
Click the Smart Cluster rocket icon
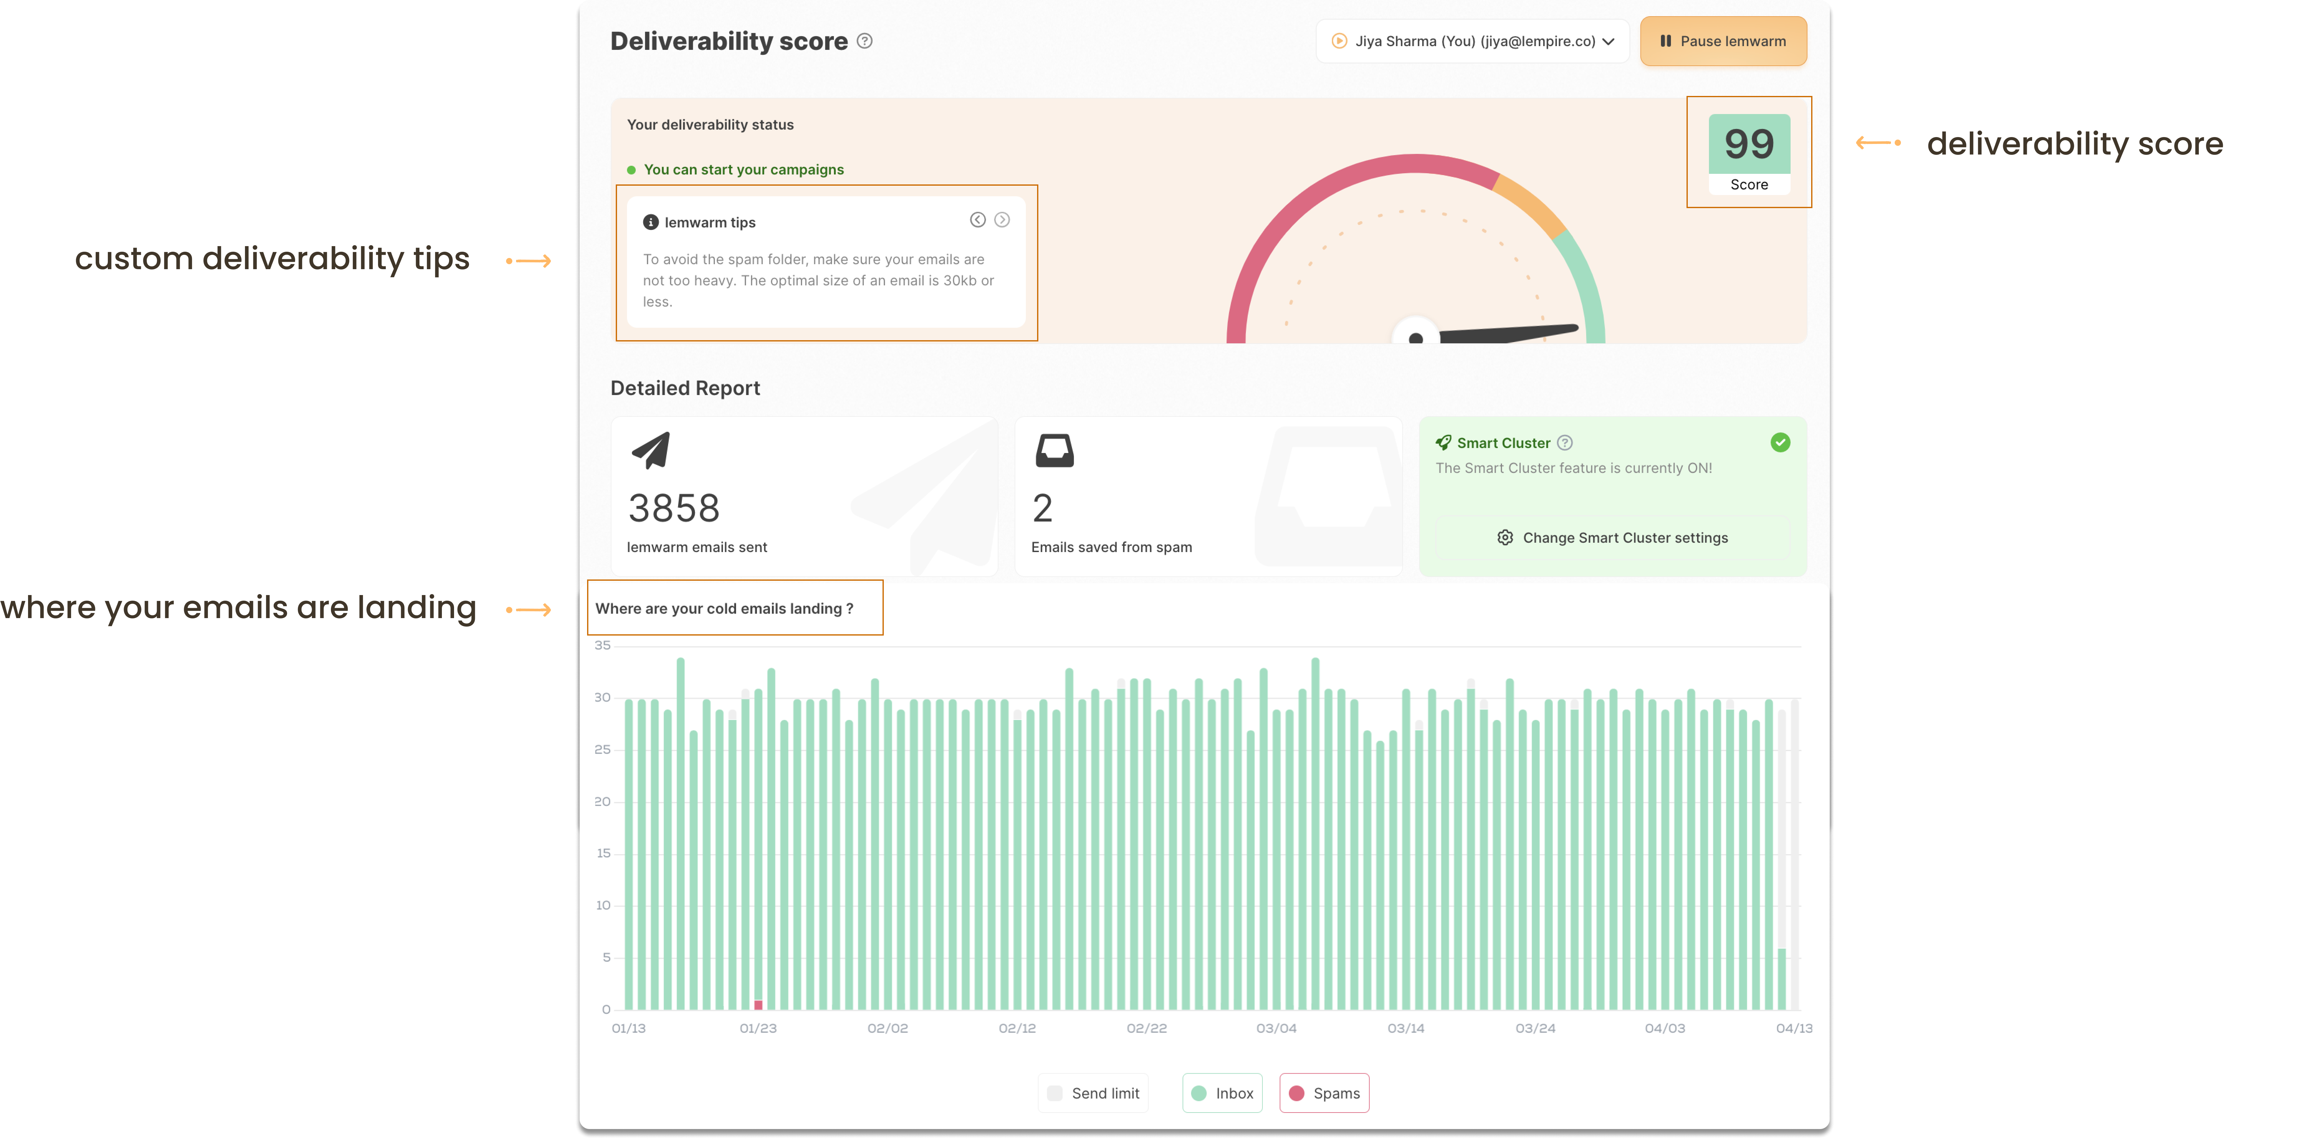point(1443,442)
